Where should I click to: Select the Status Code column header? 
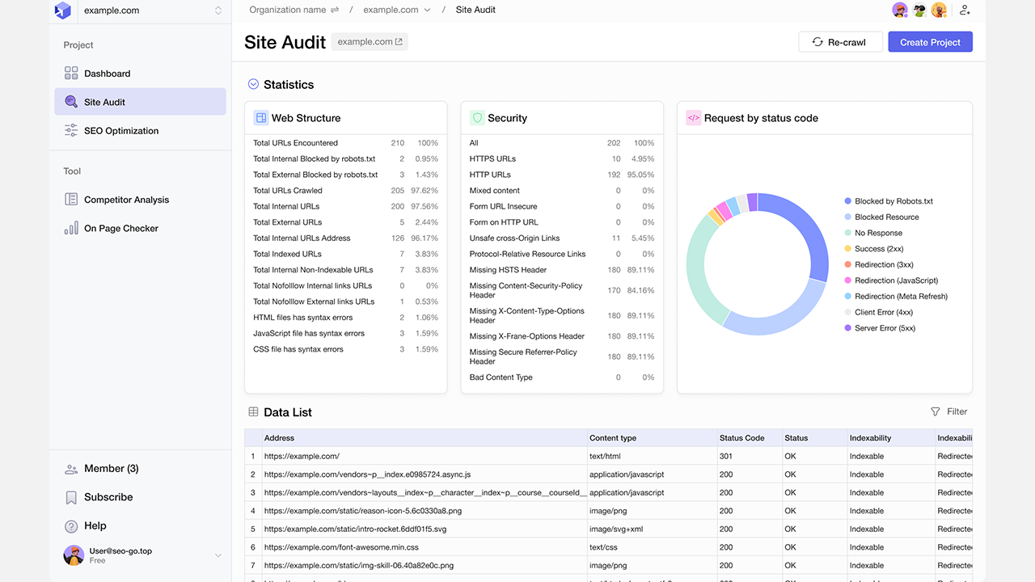pyautogui.click(x=741, y=438)
